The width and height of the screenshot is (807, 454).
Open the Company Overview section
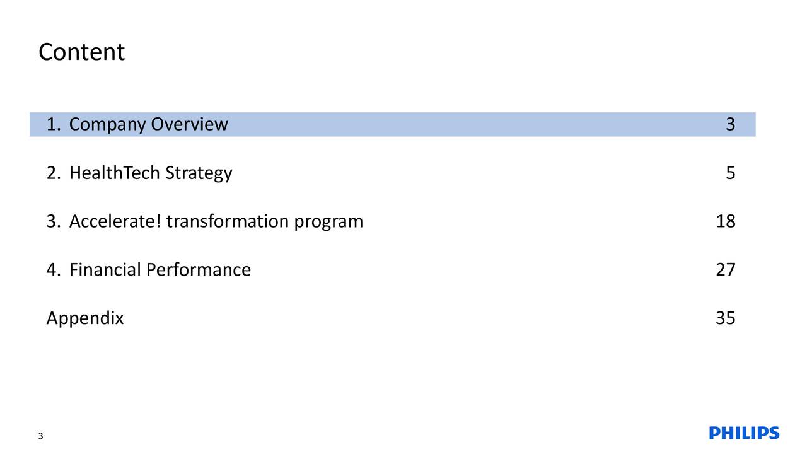point(148,125)
